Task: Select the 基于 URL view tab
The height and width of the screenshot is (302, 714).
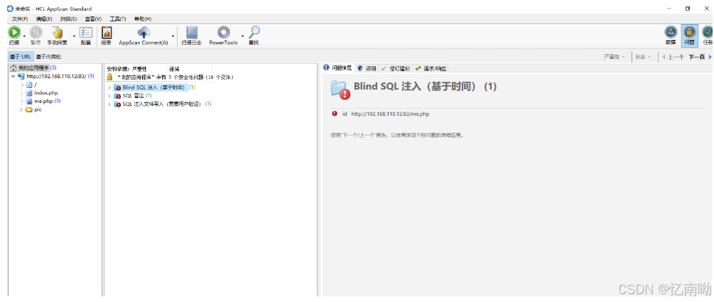Action: tap(21, 57)
